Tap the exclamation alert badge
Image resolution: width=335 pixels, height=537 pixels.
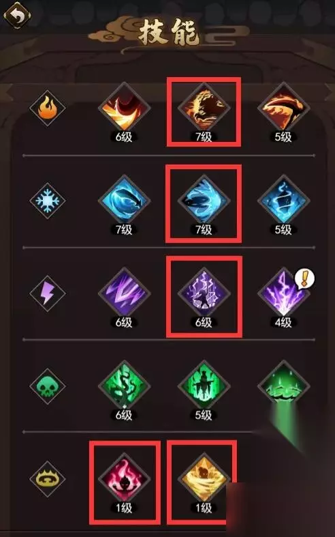(305, 278)
